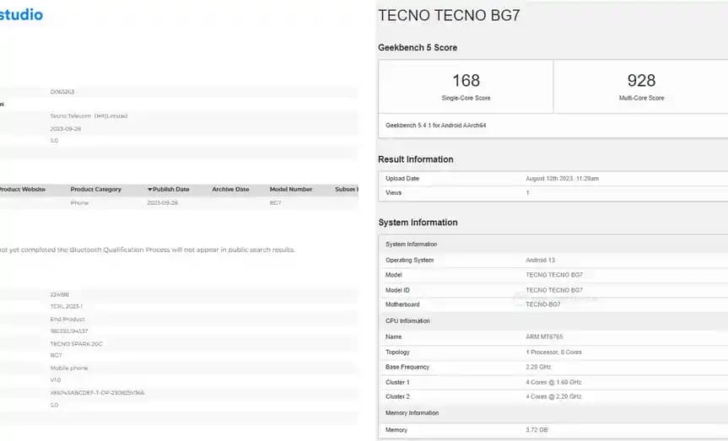Viewport: 728px width, 441px height.
Task: Select the 3.72 GB memory value
Action: tap(537, 430)
